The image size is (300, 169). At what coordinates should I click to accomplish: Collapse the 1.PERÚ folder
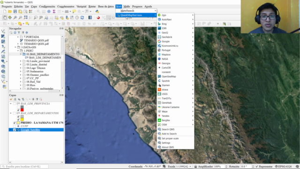pyautogui.click(x=18, y=51)
